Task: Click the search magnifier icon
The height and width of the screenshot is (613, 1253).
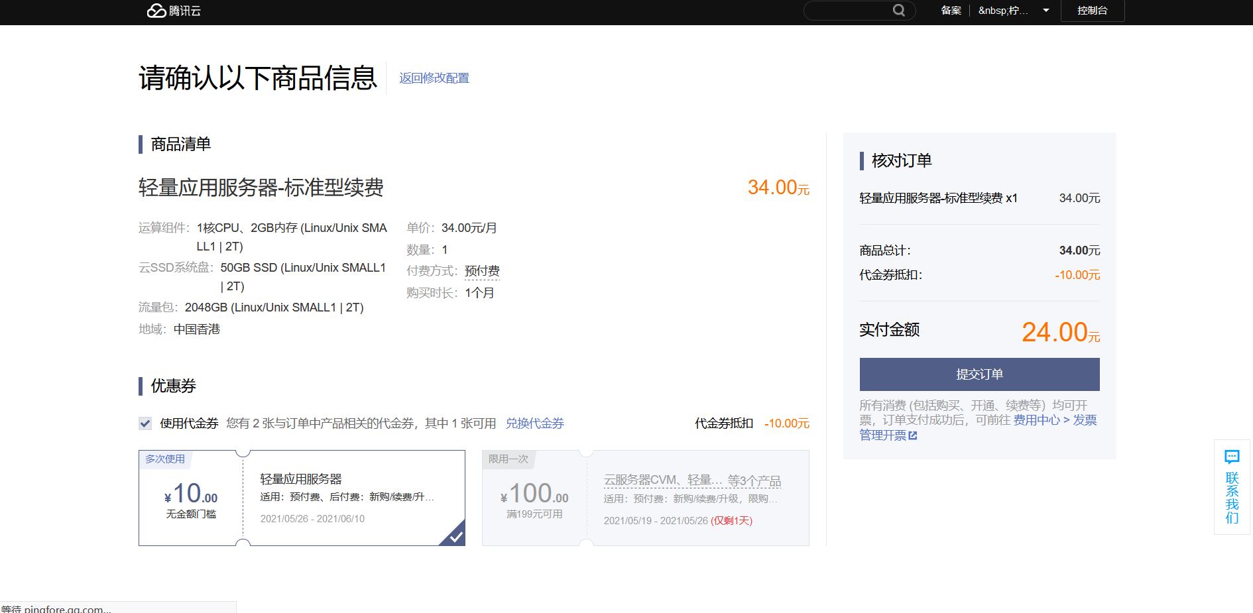Action: coord(898,11)
